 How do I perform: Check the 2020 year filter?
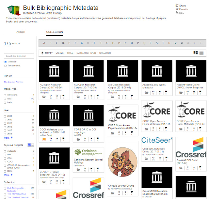coord(5,120)
